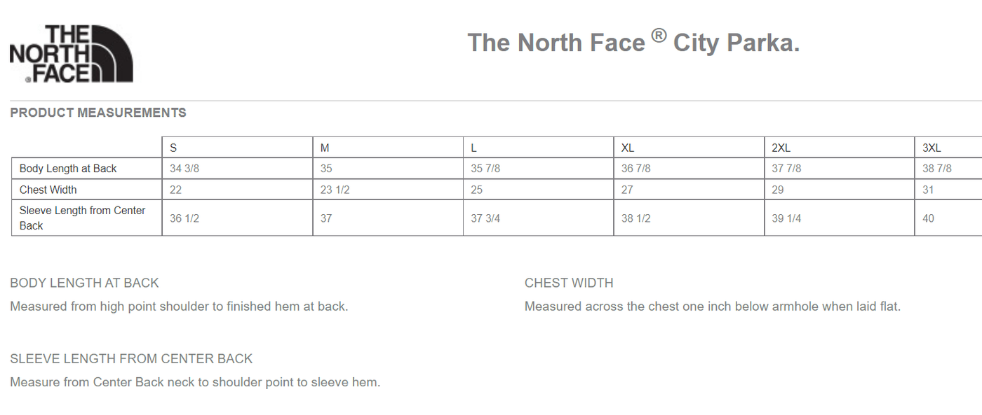Select the 3XL size column header
This screenshot has width=982, height=415.
(x=931, y=148)
